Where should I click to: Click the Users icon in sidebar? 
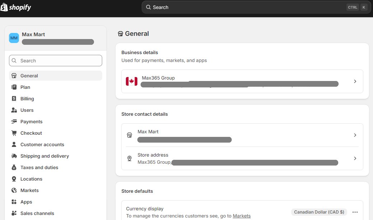(x=14, y=110)
